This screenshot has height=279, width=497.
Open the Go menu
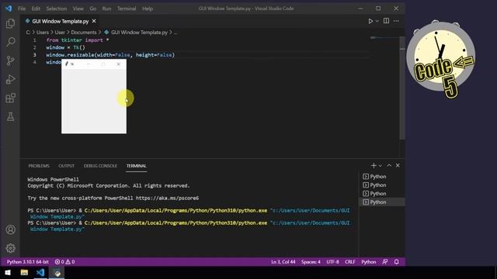click(93, 9)
